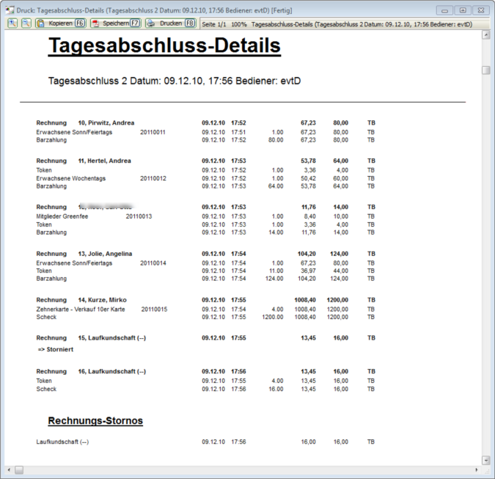
Task: Click invoice row '16, Laufkundschaft (--)'
Action: coord(205,371)
